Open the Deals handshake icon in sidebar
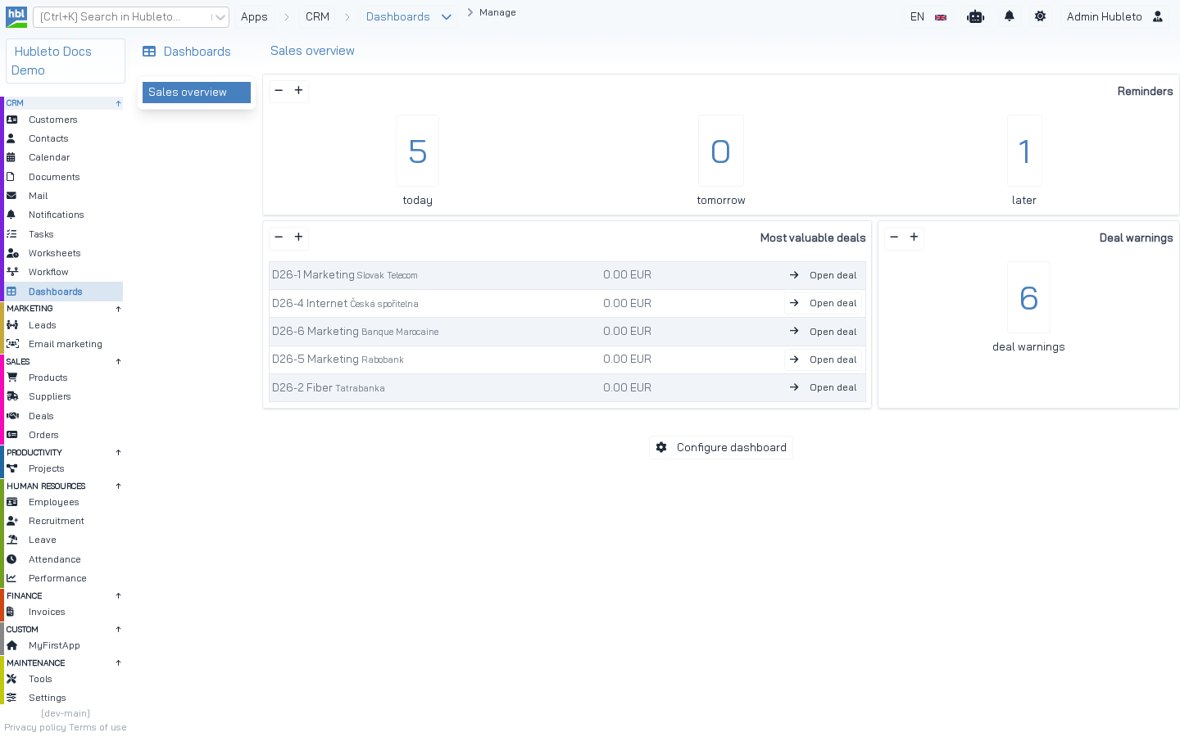Screen dimensions: 1180x737 12,416
